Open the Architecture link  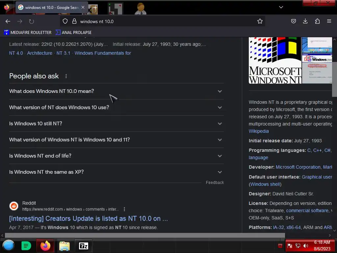tap(39, 53)
